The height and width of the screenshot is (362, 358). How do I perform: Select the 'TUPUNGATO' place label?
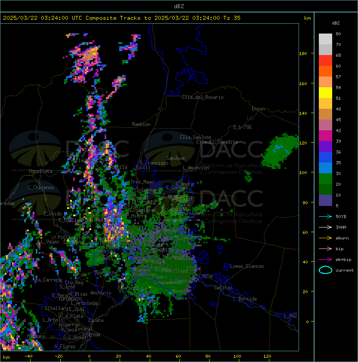70,299
